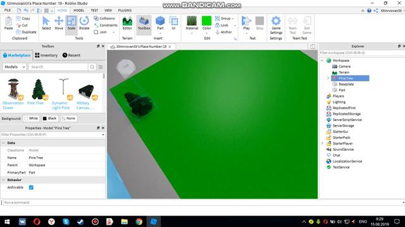Select the Select tool arrow
405x227 pixels.
point(46,23)
